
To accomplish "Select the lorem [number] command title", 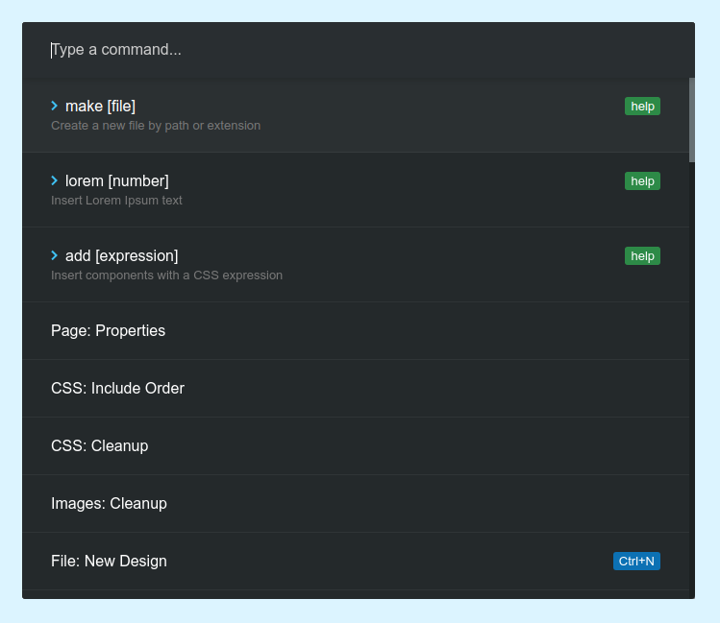I will coord(116,180).
